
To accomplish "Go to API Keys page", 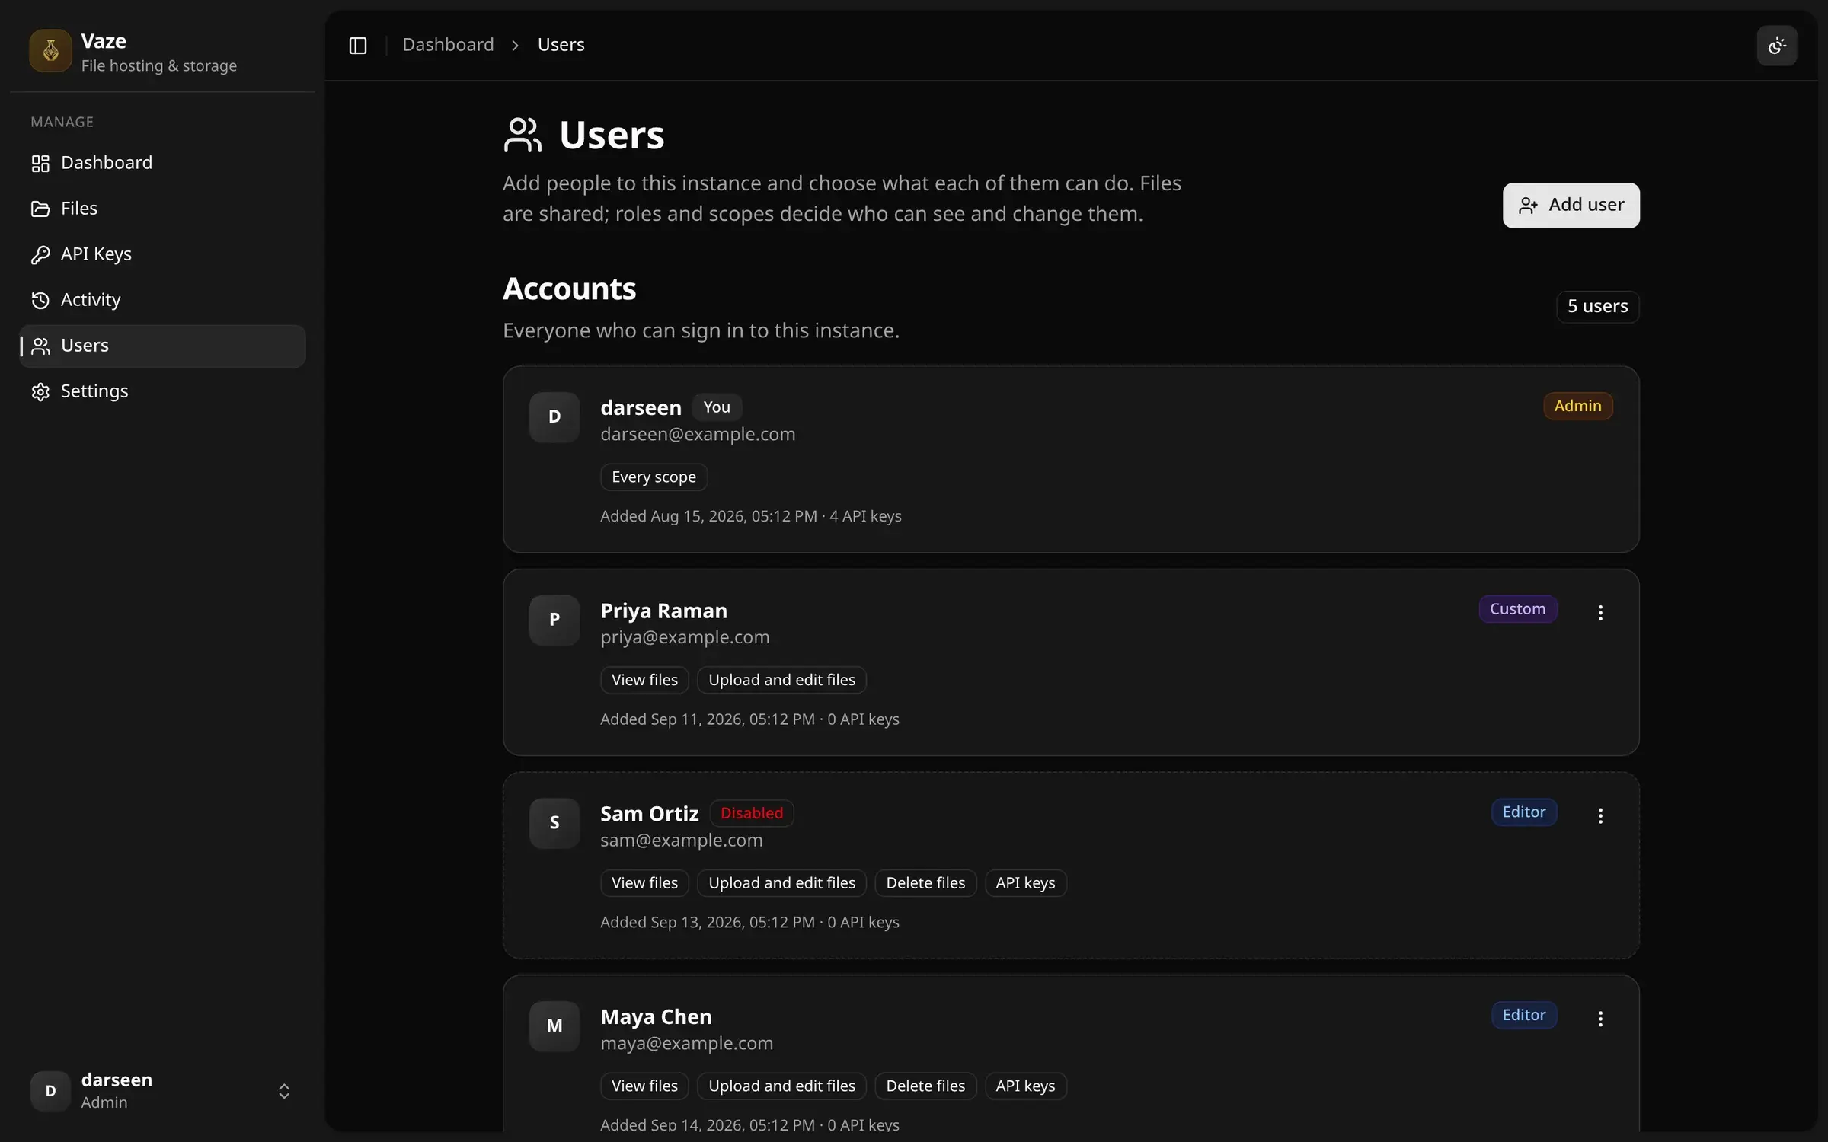I will (162, 254).
